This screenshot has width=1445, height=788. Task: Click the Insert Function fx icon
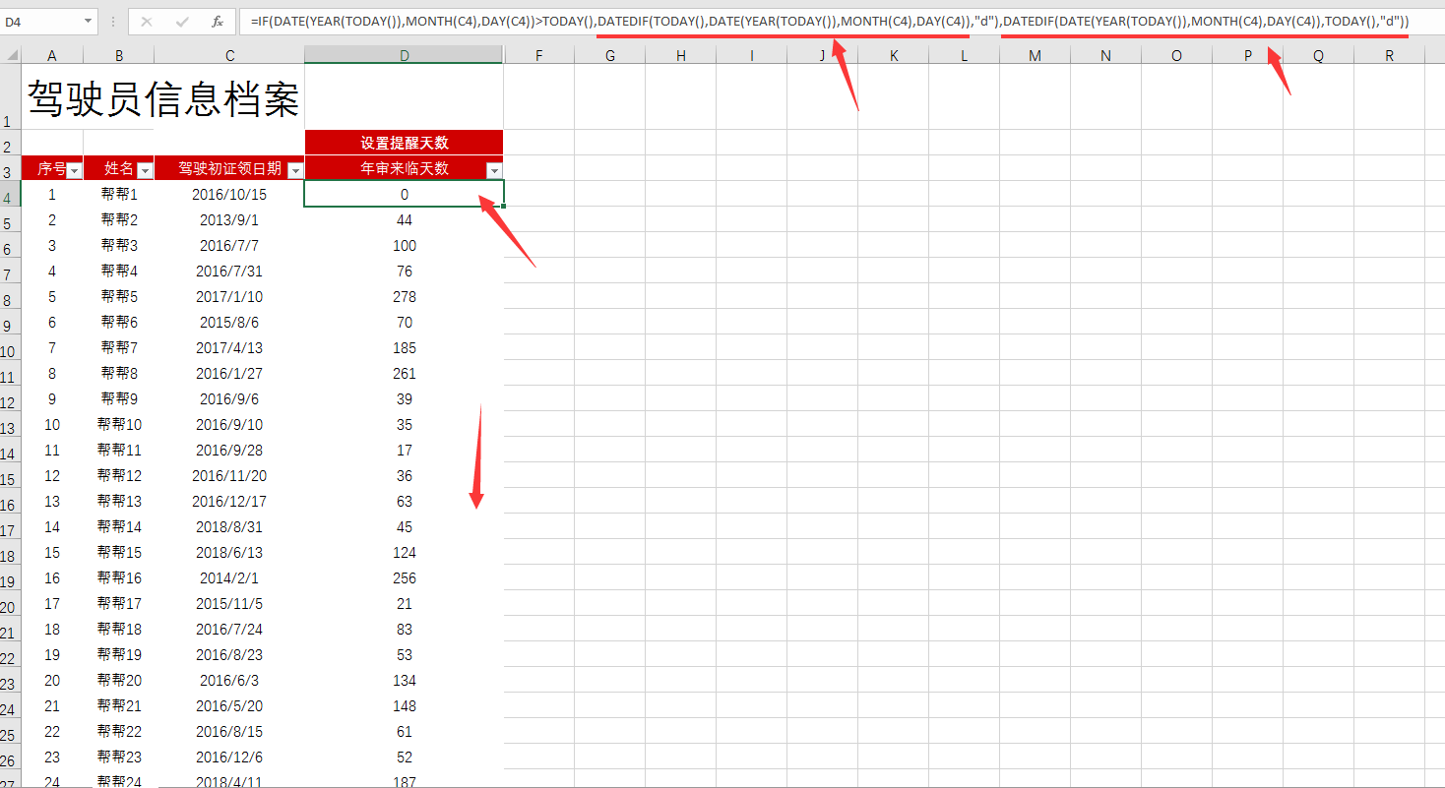click(218, 21)
